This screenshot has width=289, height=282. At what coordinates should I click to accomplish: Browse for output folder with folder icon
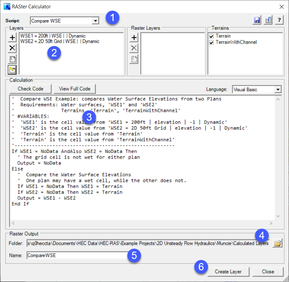tap(277, 243)
